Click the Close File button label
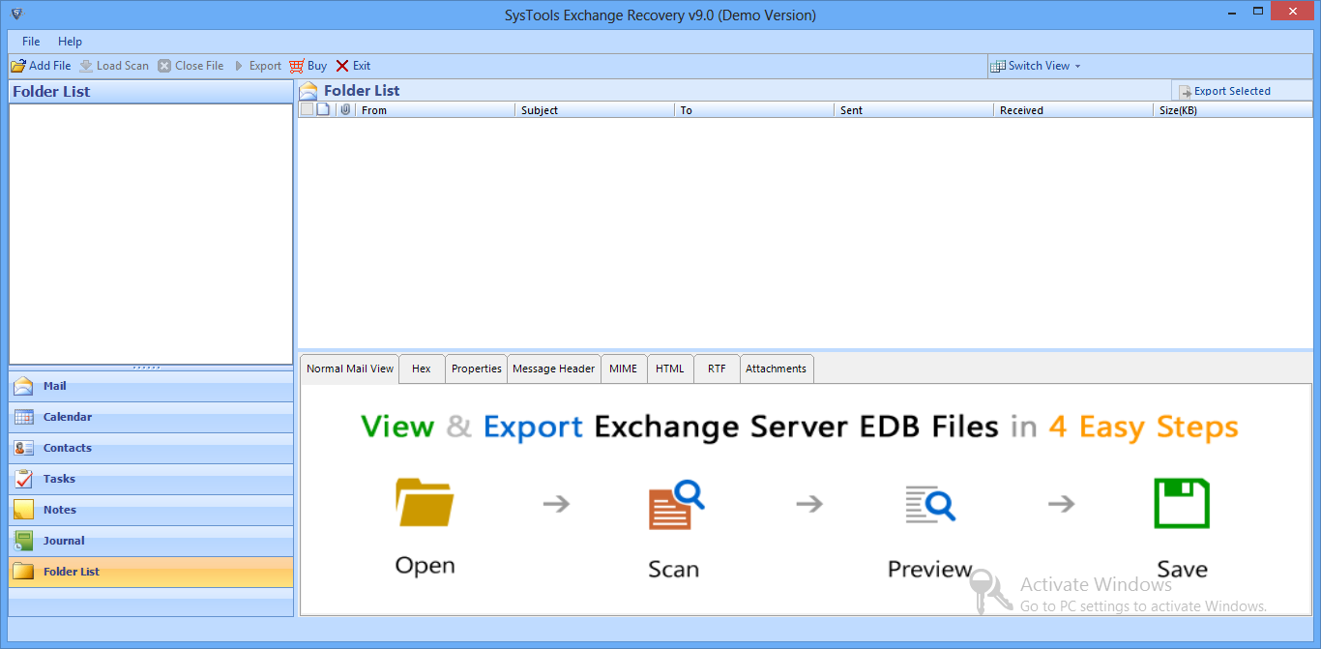 pos(199,66)
